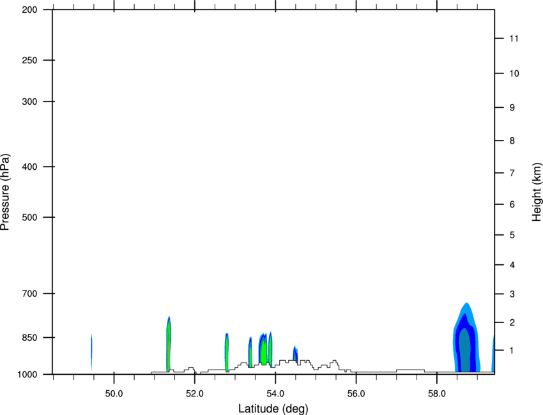
Task: Click the 1000 pressure tick label
Action: click(x=27, y=374)
